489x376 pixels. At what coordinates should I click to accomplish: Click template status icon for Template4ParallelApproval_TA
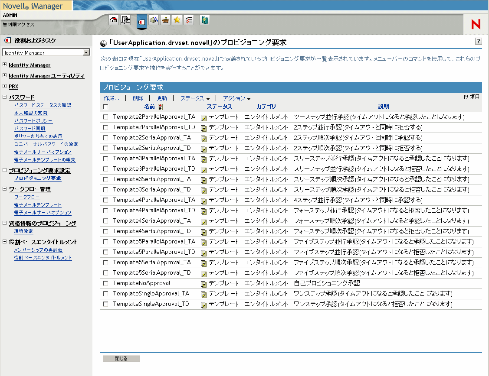pos(203,201)
